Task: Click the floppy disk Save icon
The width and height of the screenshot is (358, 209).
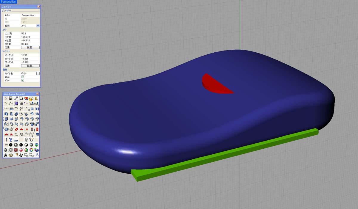Action: pyautogui.click(x=10, y=98)
